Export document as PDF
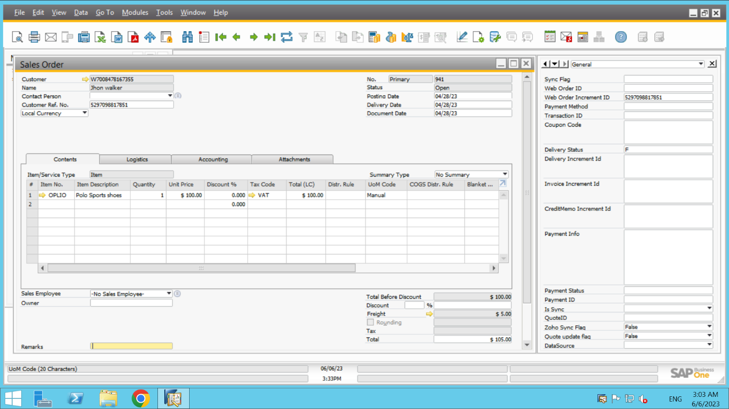 (x=133, y=37)
